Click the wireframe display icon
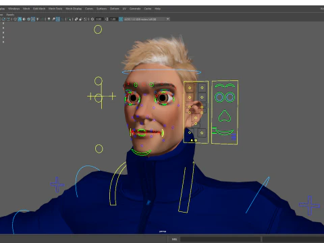Image resolution: width=324 pixels, height=243 pixels. pos(15,19)
